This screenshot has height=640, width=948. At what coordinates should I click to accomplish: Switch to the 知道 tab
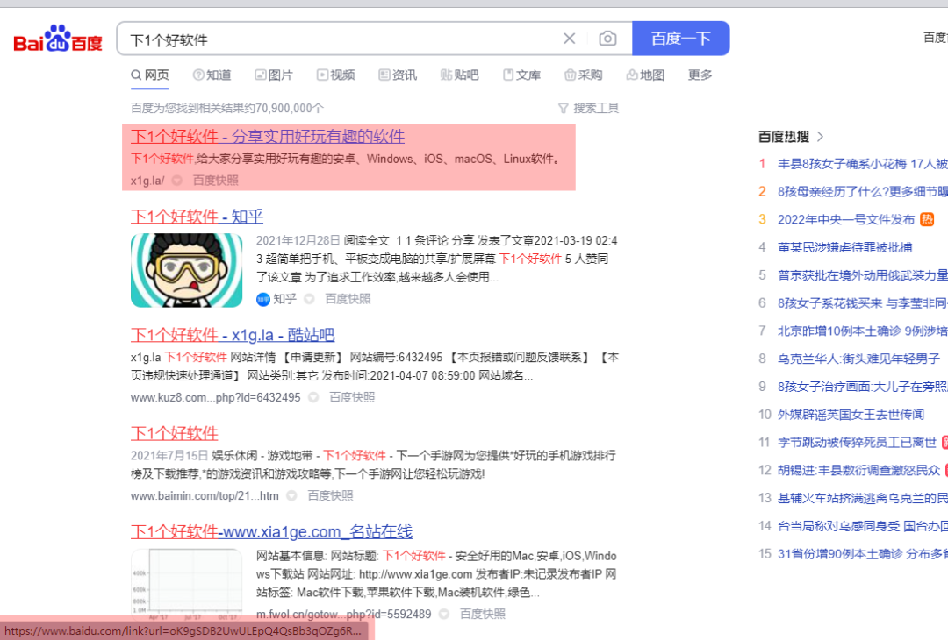[x=212, y=75]
